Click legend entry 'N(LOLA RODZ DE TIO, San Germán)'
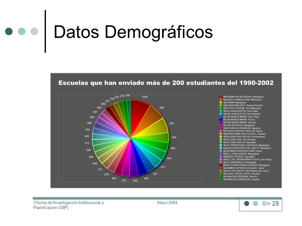302x226 pixels. (242, 114)
